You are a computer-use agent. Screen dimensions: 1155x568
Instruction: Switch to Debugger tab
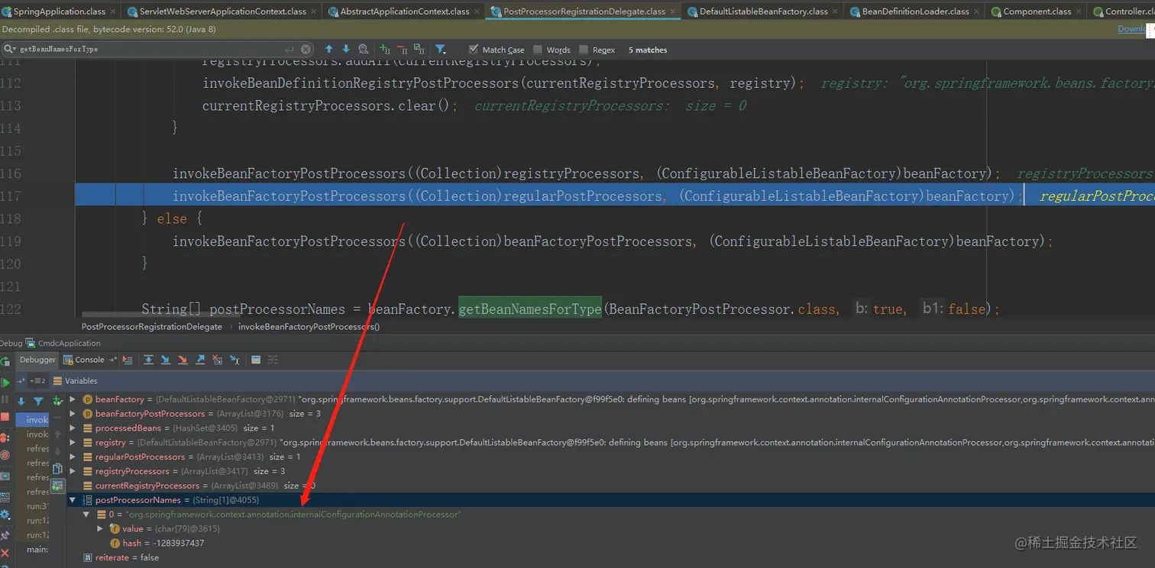[37, 360]
